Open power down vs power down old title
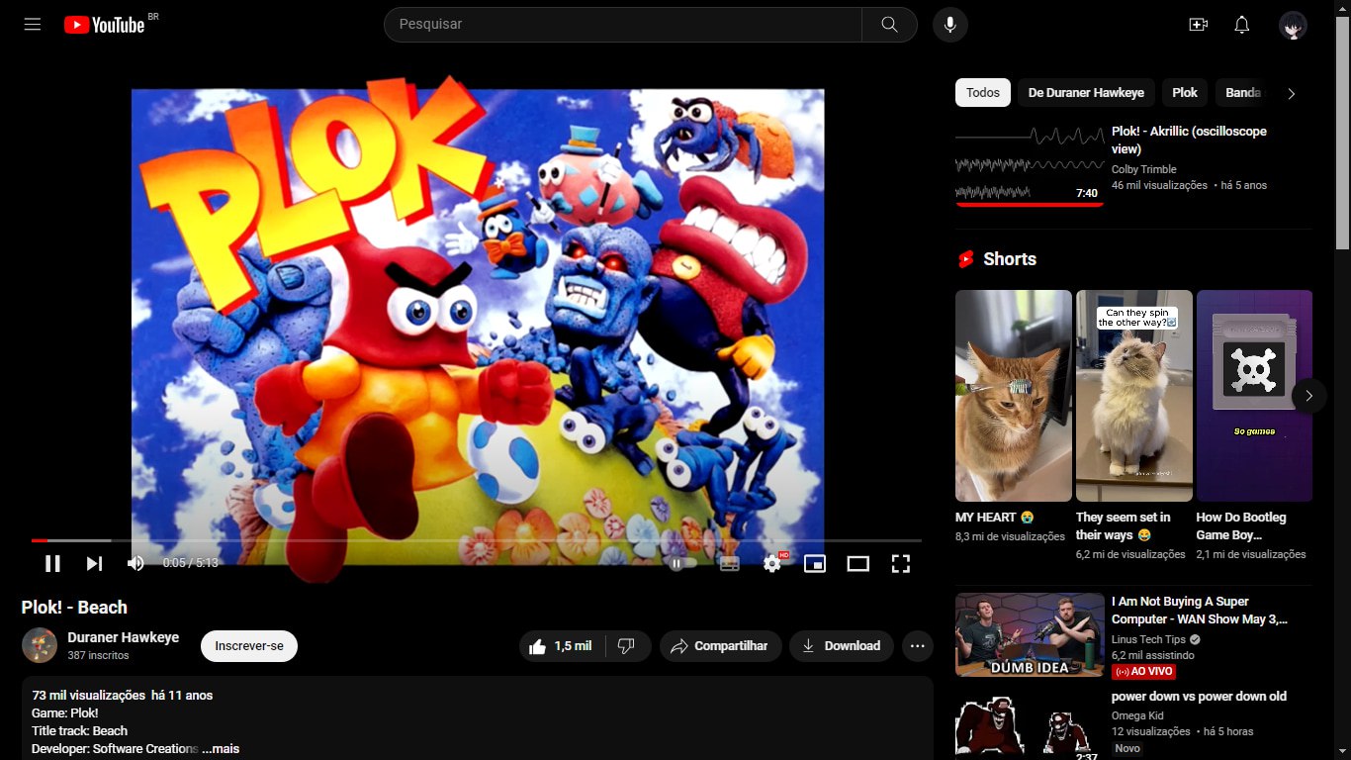The width and height of the screenshot is (1351, 760). (1199, 697)
